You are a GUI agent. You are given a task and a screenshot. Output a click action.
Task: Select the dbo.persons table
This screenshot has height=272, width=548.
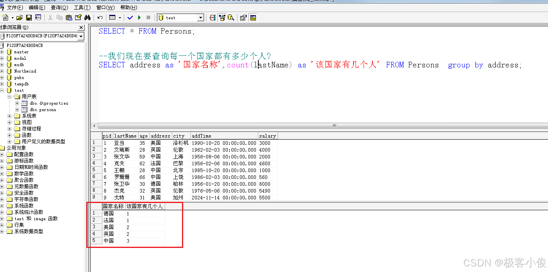tap(43, 110)
